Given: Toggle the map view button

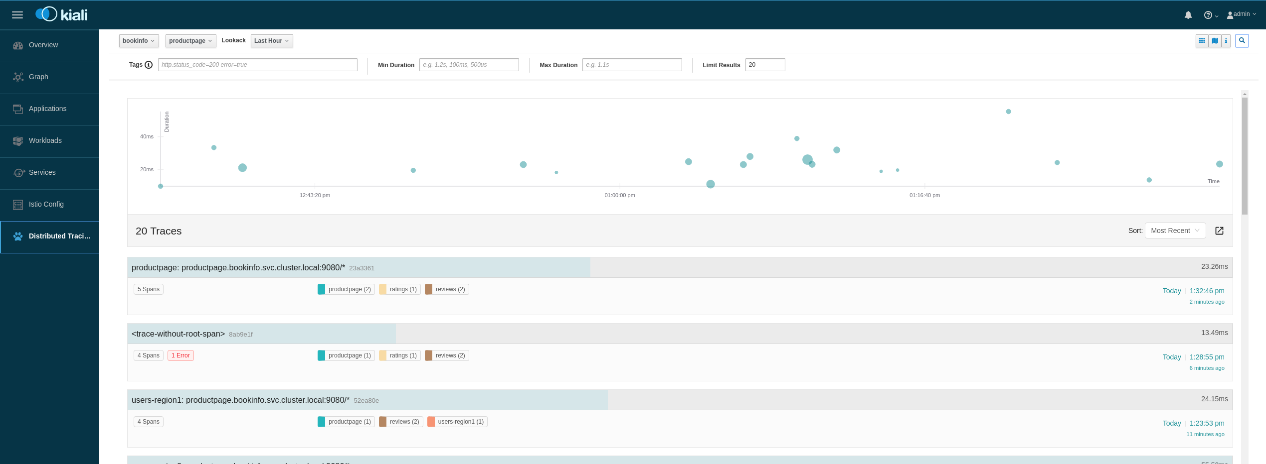Looking at the screenshot, I should [x=1215, y=41].
